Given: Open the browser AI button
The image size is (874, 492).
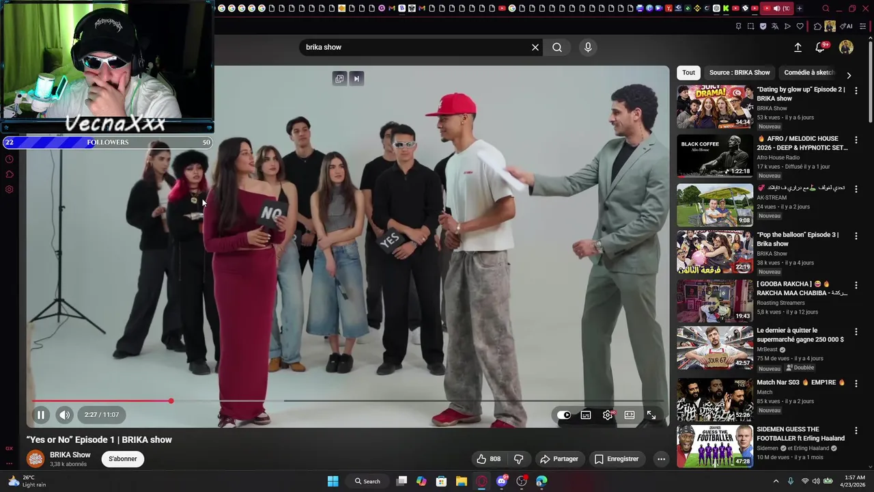Looking at the screenshot, I should [847, 27].
